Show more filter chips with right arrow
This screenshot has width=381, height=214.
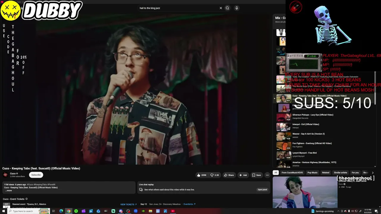coord(373,172)
